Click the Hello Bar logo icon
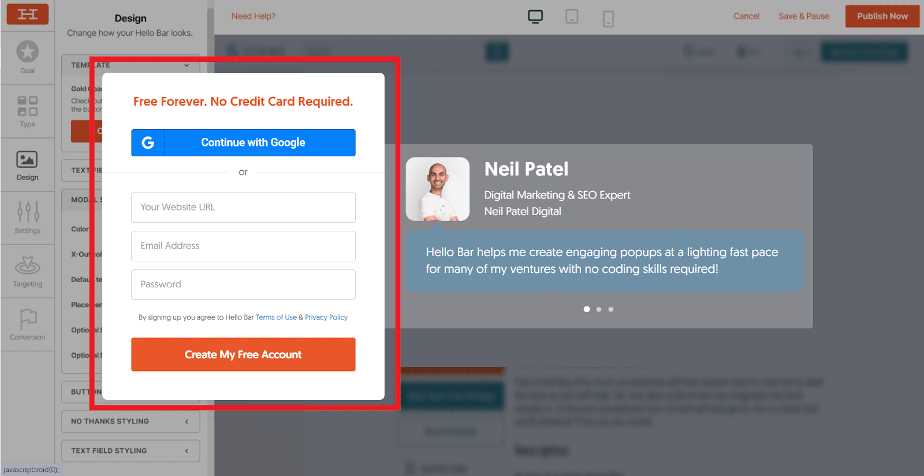 coord(28,14)
